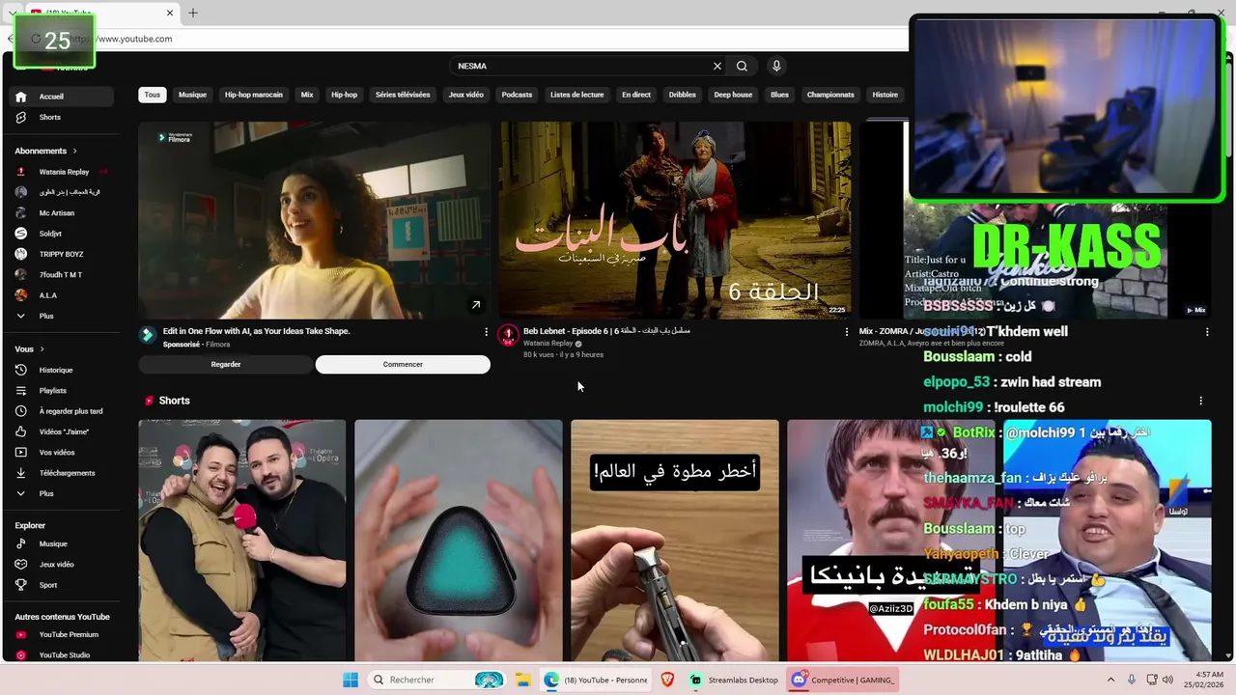1236x695 pixels.
Task: Show hidden icons in system tray
Action: pyautogui.click(x=1110, y=680)
